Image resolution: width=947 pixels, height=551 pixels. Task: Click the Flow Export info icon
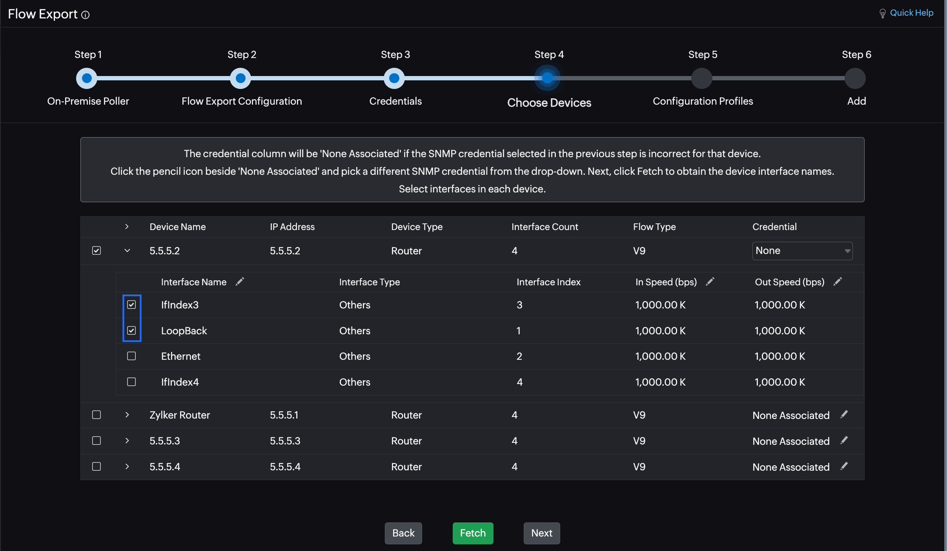[x=85, y=15]
